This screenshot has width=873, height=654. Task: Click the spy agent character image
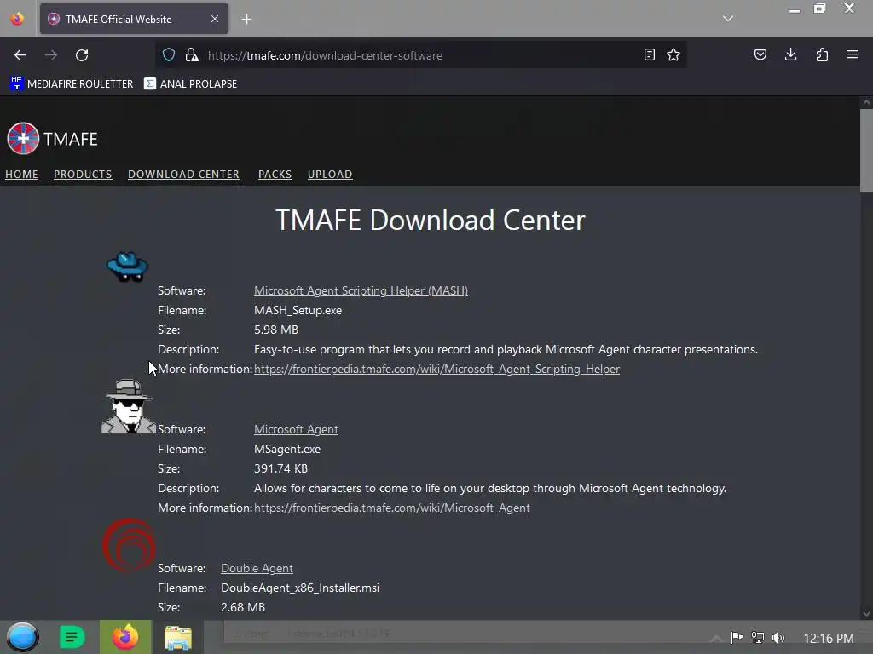tap(128, 406)
